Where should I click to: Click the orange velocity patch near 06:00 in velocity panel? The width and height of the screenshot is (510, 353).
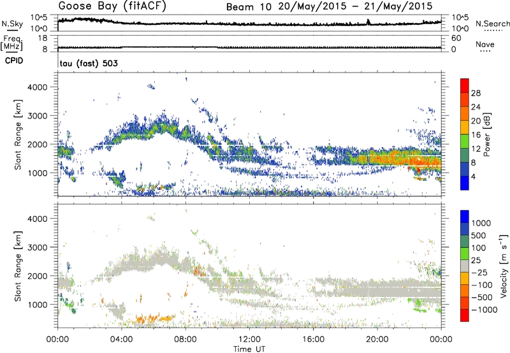click(x=154, y=319)
